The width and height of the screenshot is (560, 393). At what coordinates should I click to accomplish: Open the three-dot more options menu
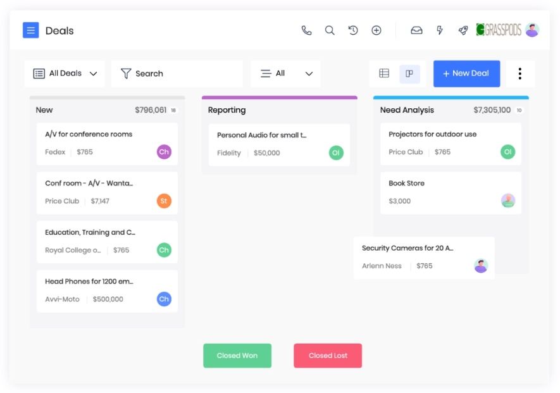(x=520, y=73)
